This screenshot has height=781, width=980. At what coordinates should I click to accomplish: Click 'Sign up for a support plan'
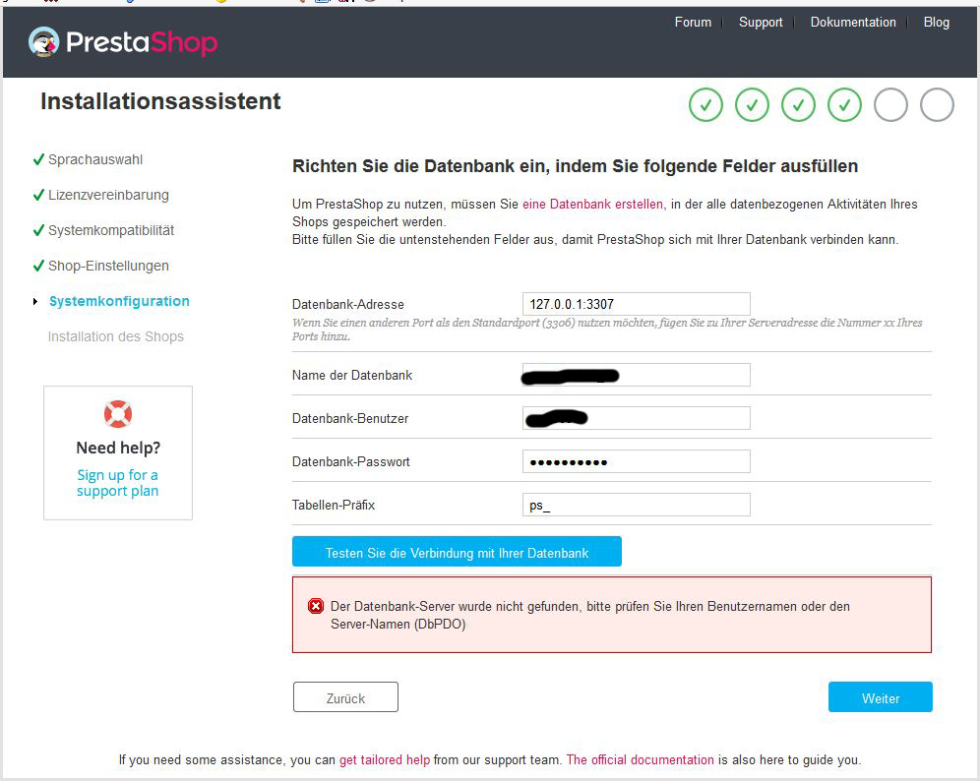coord(117,483)
